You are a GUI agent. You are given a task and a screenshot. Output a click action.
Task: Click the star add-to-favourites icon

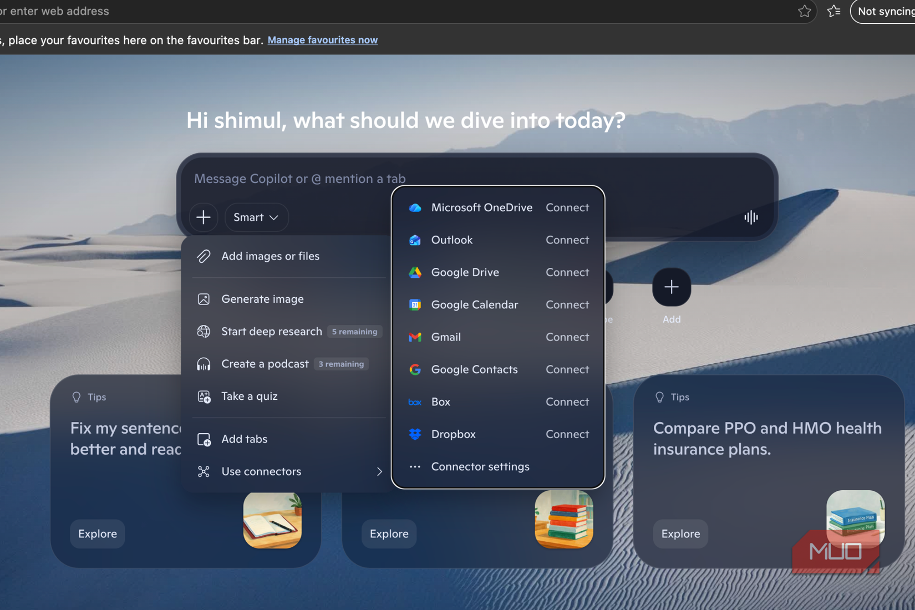(x=804, y=11)
